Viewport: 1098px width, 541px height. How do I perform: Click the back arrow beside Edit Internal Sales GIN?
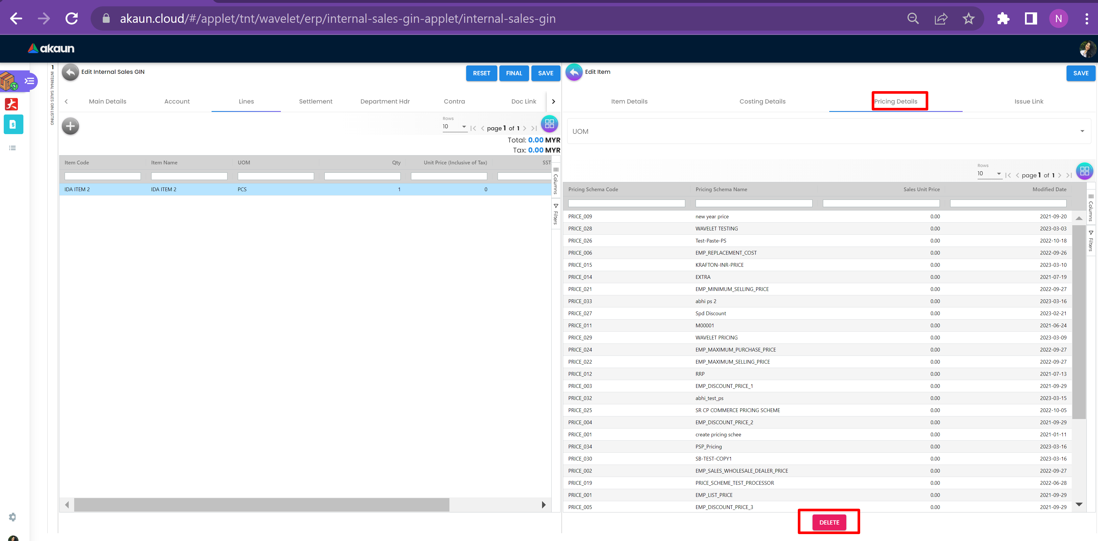click(x=70, y=72)
